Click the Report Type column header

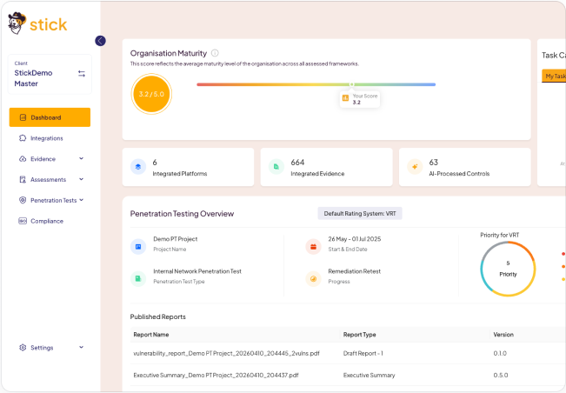(x=360, y=335)
